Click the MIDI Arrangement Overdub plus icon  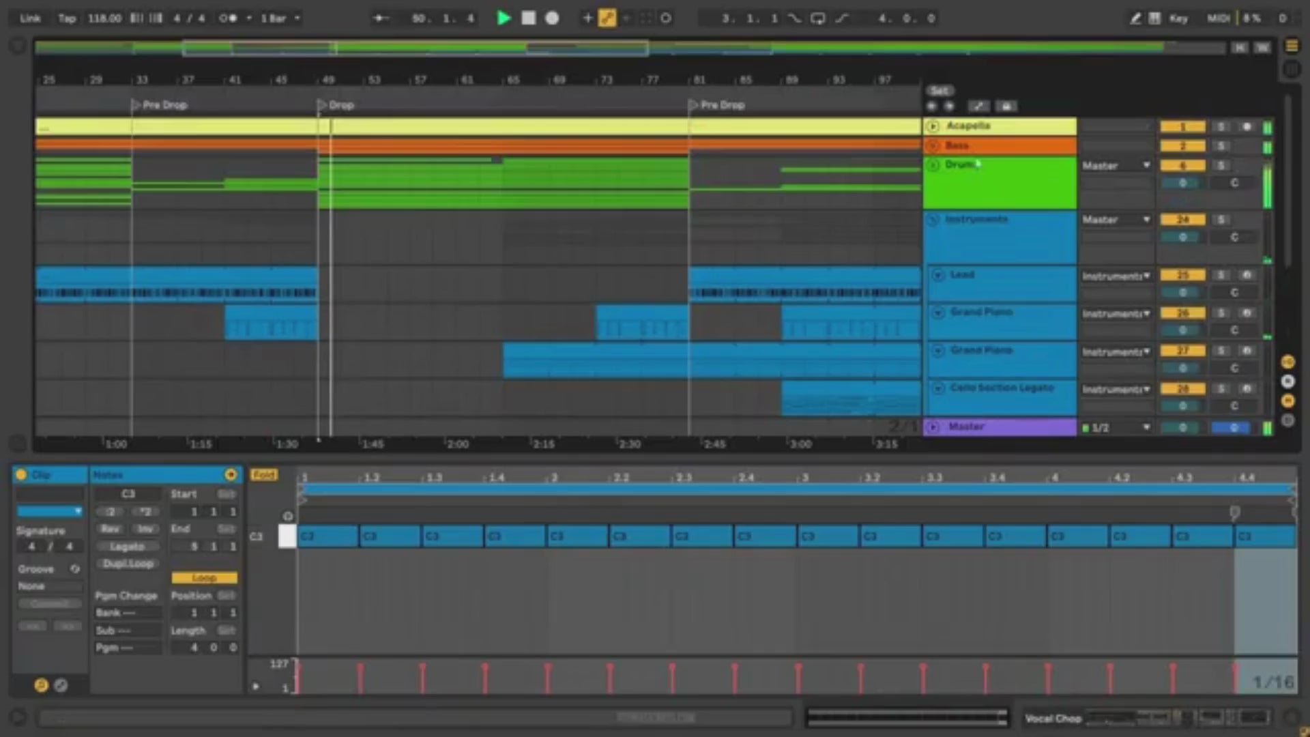(x=587, y=18)
